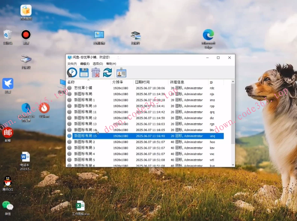Image resolution: width=297 pixels, height=221 pixels.
Task: Open the red 邮 mailbox desktop icon
Action: [x=8, y=134]
